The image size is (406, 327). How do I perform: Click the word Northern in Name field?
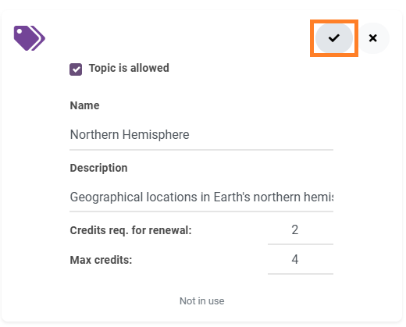[94, 135]
